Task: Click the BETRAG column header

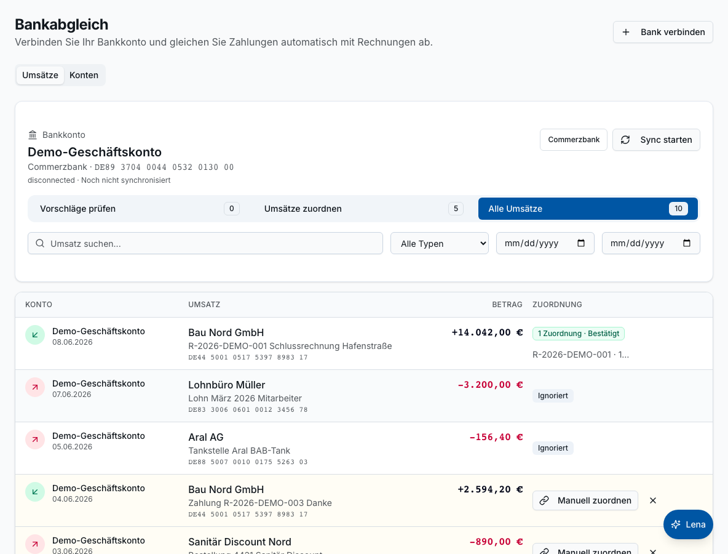Action: point(507,305)
